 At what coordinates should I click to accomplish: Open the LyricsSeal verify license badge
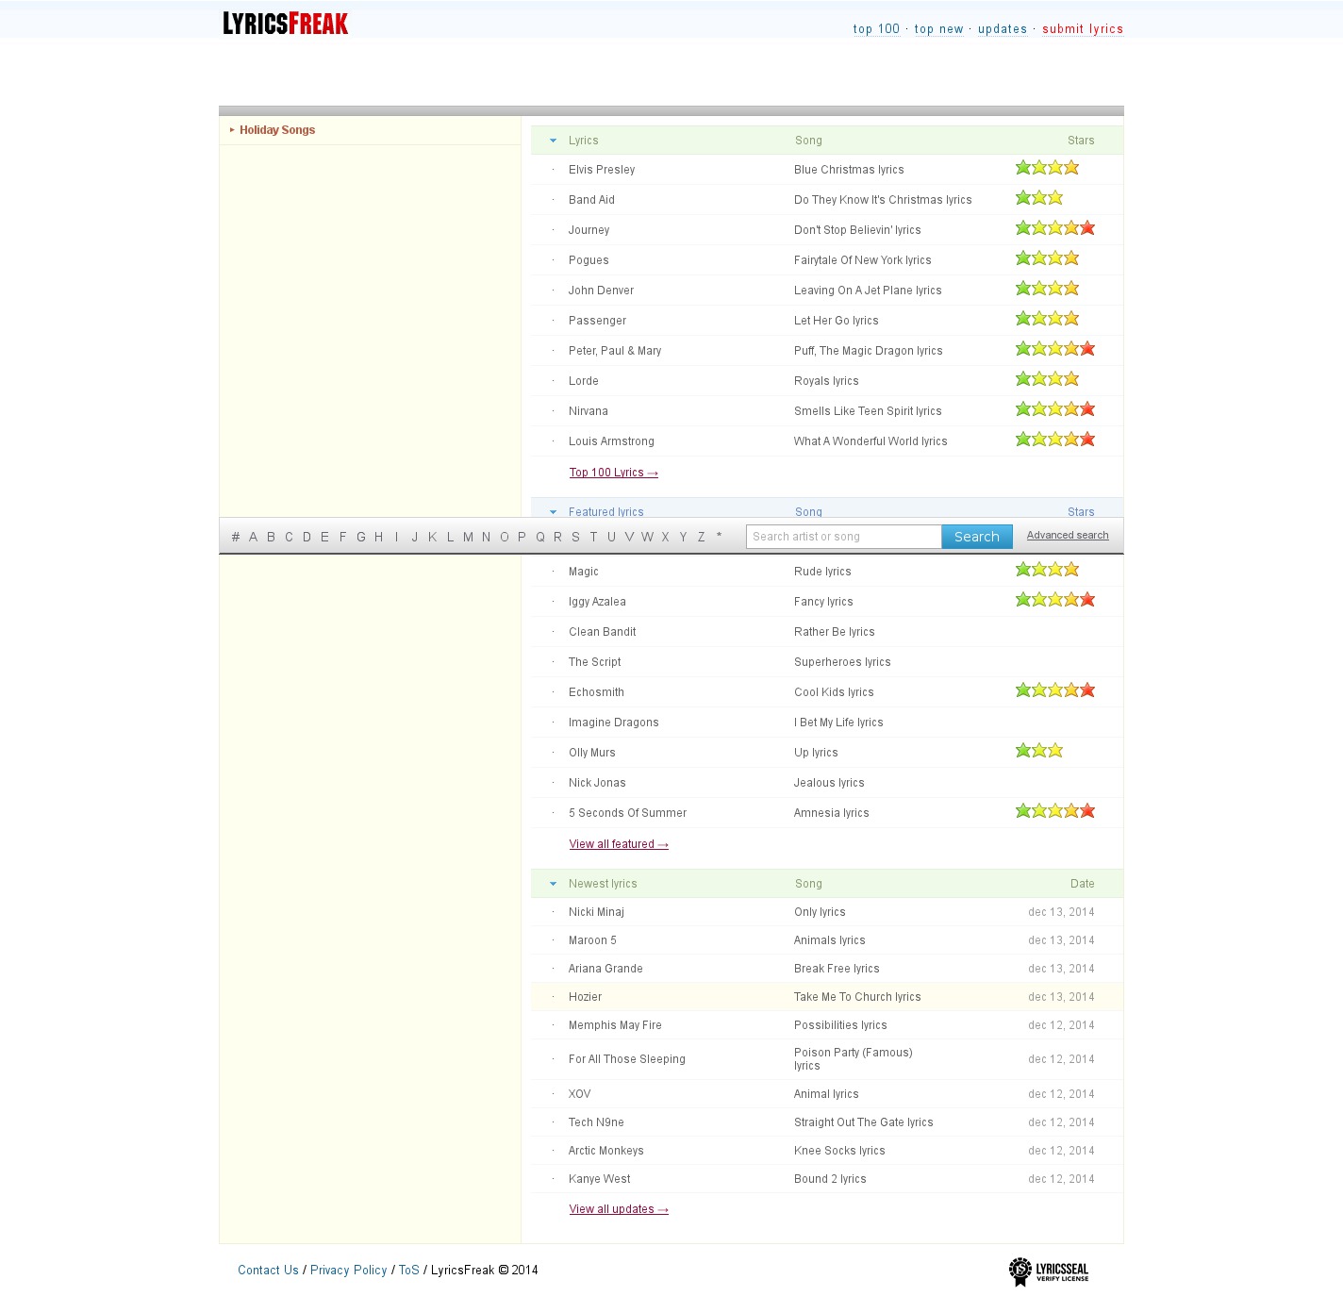pos(1049,1271)
